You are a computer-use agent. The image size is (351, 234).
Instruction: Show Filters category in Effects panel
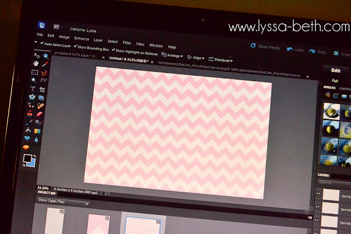(328, 95)
